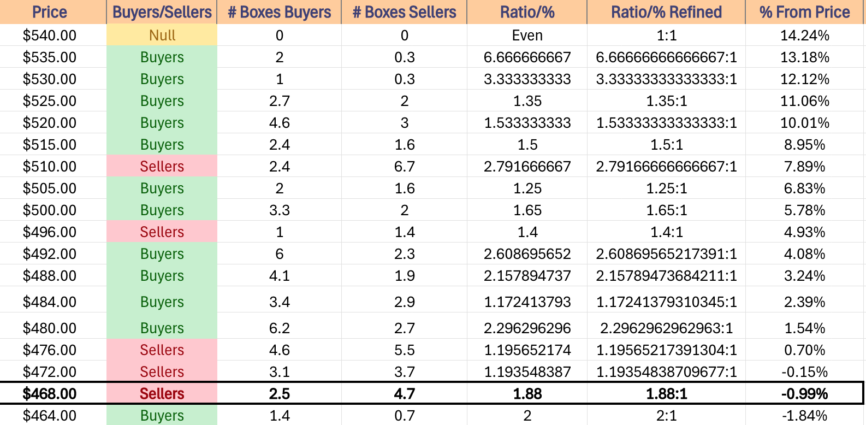866x425 pixels.
Task: Select the # Boxes Buyers header cell
Action: coord(279,12)
